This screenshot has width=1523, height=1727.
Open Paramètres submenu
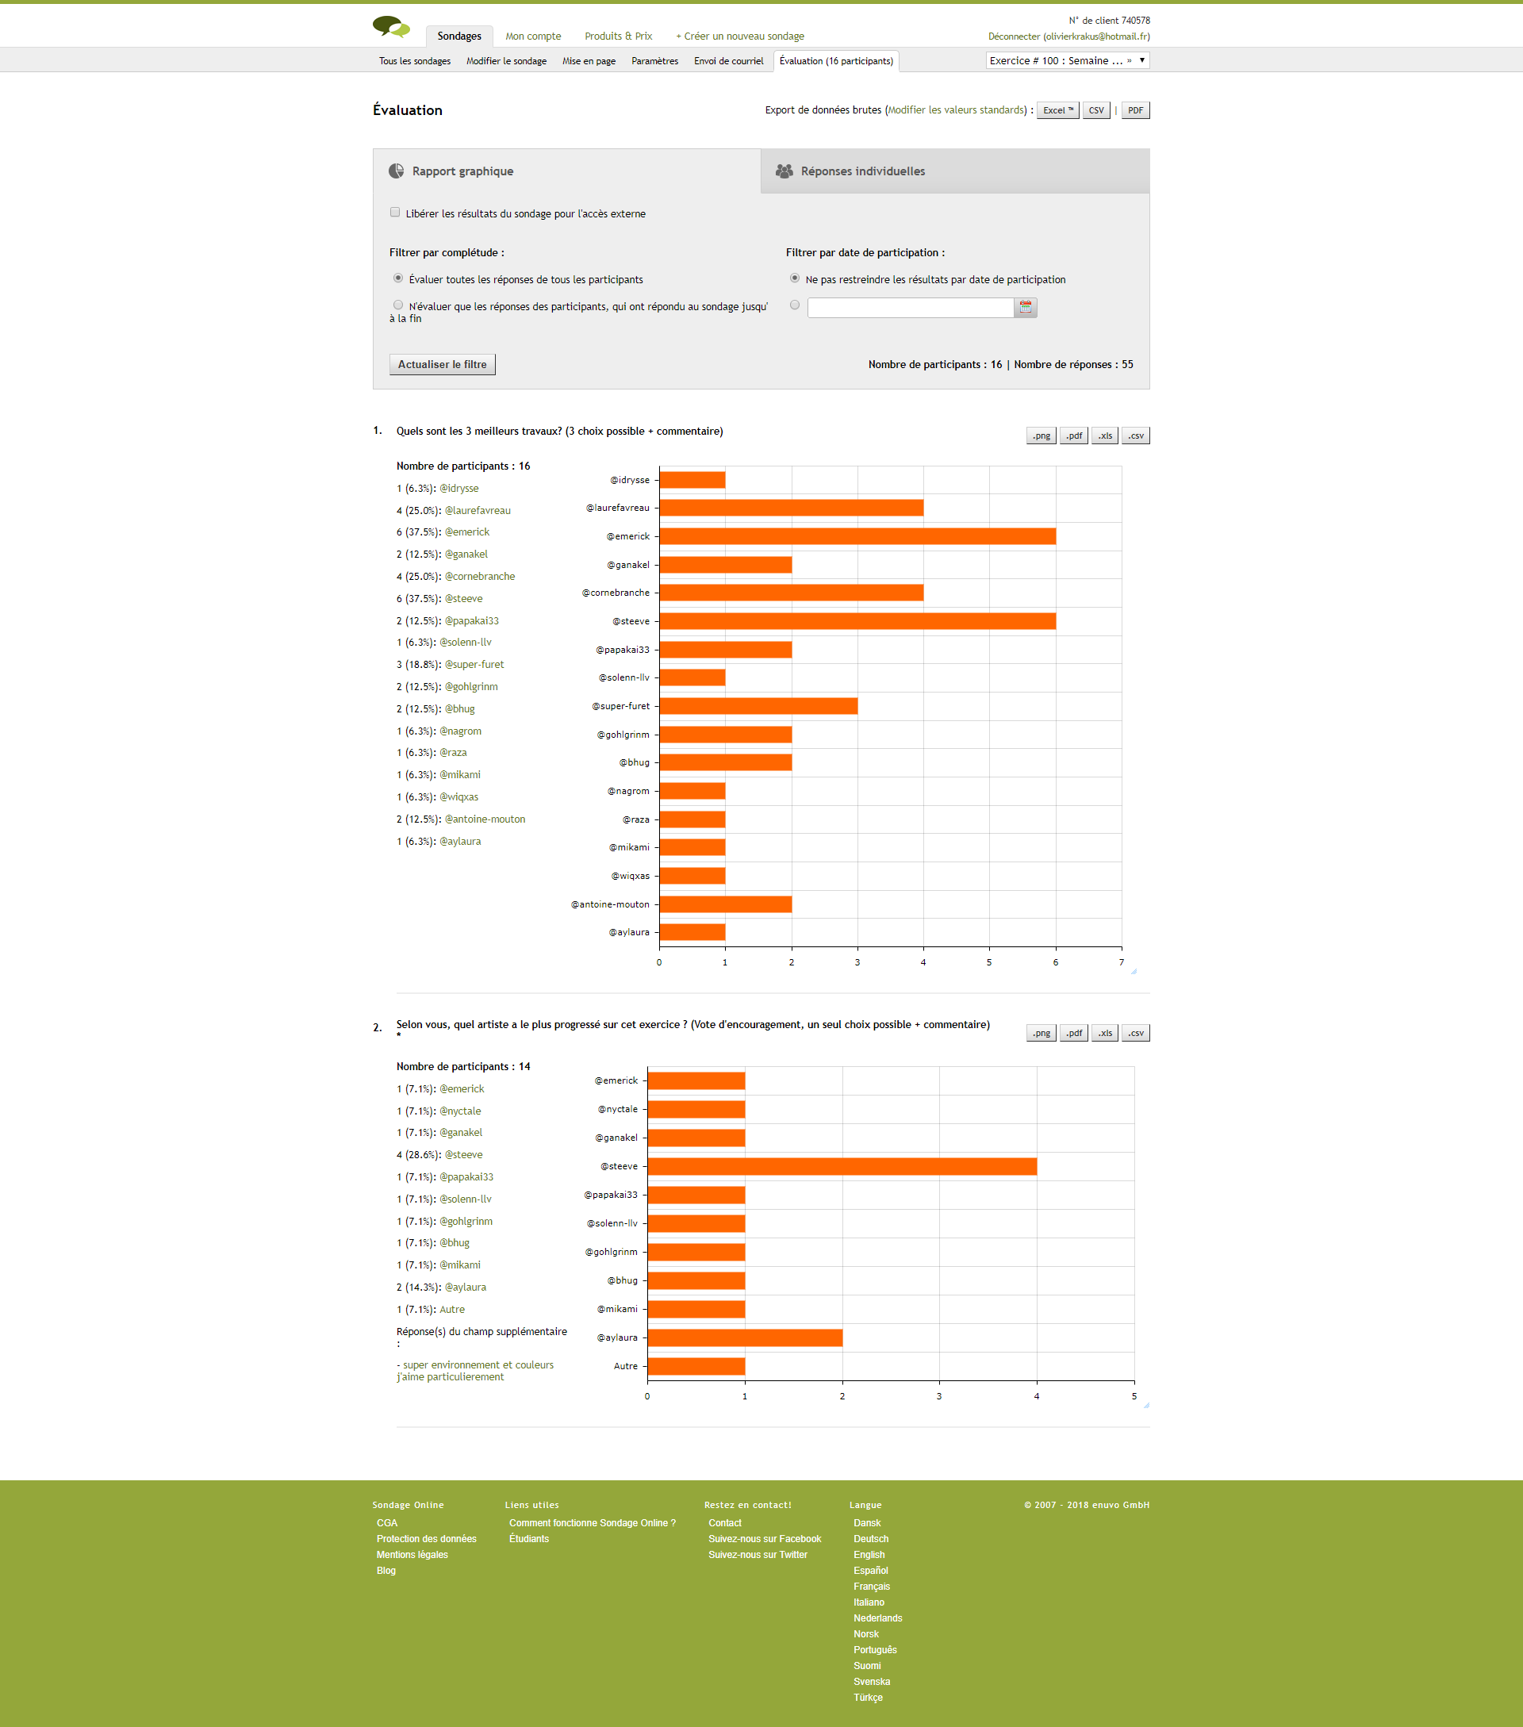click(x=654, y=61)
